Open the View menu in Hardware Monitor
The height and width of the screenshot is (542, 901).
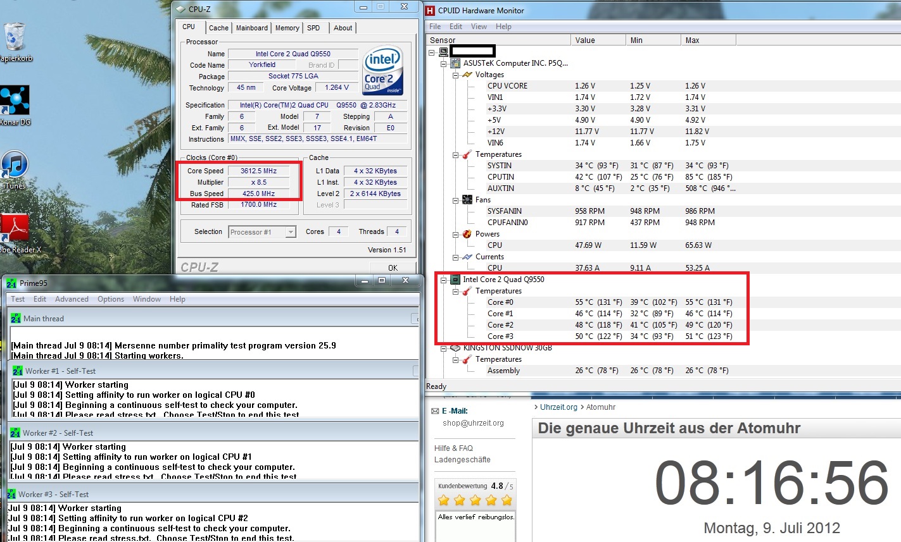[479, 27]
